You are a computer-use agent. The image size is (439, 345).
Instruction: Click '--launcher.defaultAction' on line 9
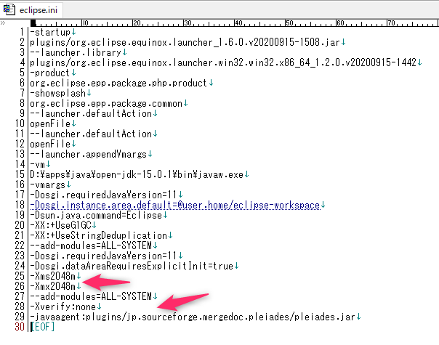click(x=91, y=113)
